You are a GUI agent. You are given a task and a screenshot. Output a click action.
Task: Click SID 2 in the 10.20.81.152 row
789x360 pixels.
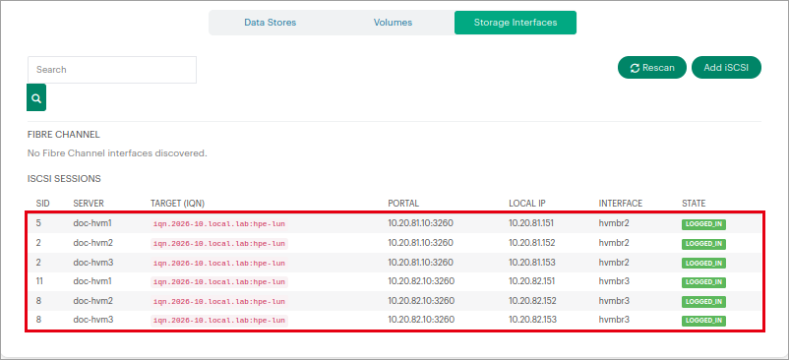click(38, 243)
